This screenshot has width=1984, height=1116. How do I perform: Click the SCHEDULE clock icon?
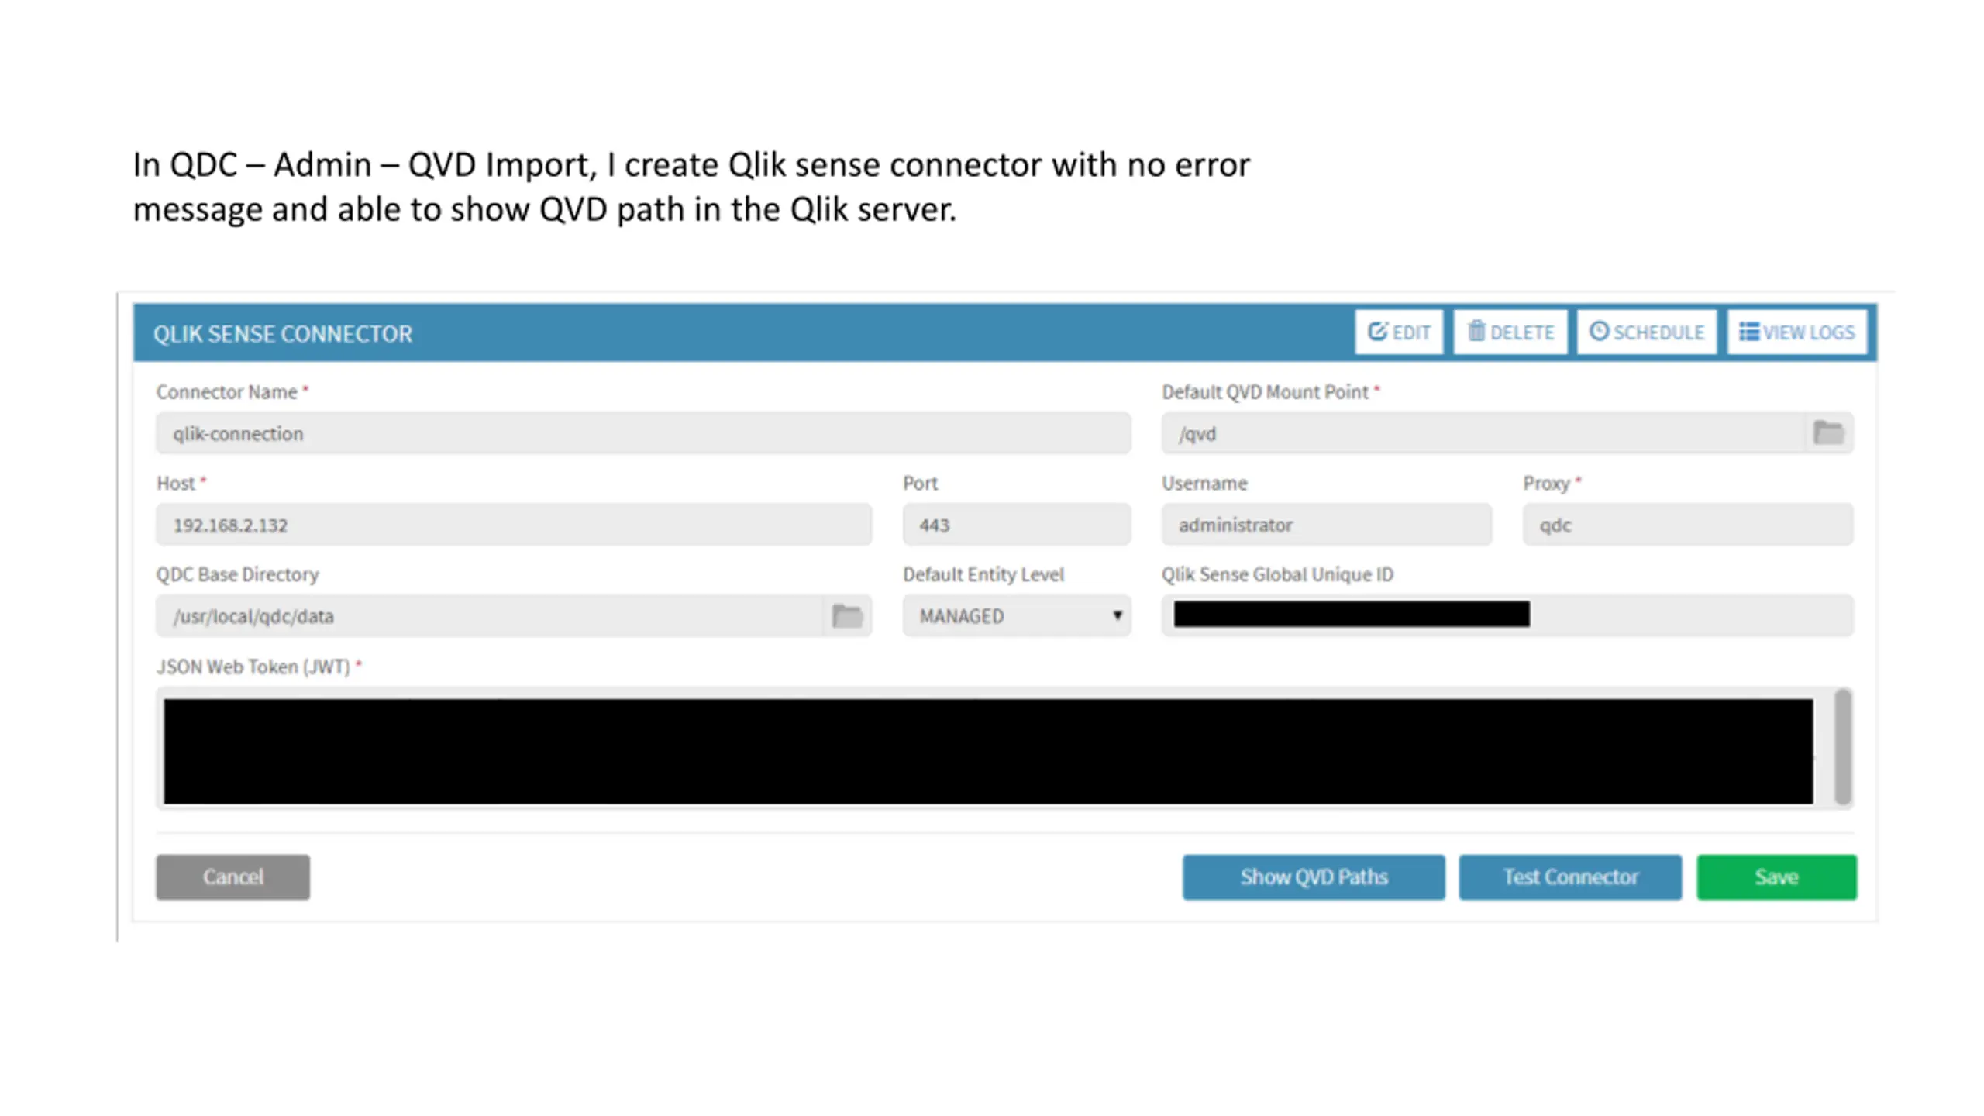pyautogui.click(x=1599, y=332)
